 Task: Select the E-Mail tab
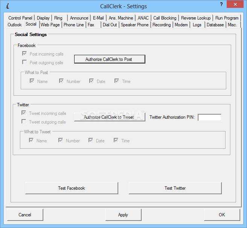(98, 18)
